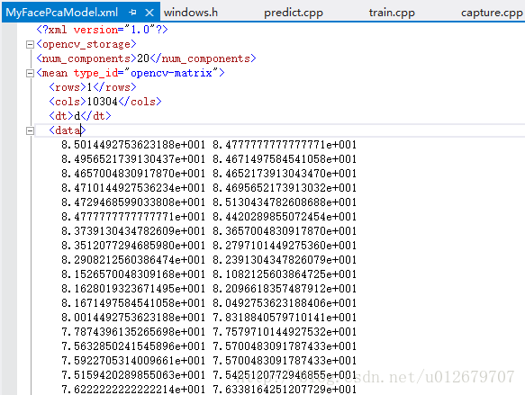Click value 8.4420289855072454e+001
Image resolution: width=525 pixels, height=395 pixels.
pyautogui.click(x=285, y=217)
